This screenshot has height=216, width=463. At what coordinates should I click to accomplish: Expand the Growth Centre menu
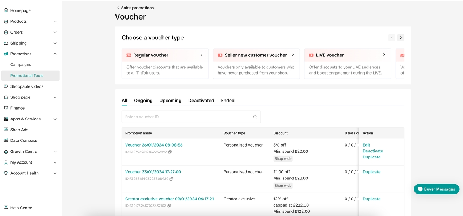[x=55, y=152]
